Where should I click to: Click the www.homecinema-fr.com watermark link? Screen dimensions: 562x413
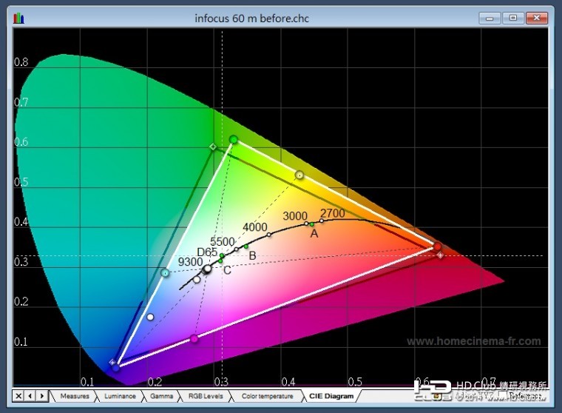click(473, 342)
